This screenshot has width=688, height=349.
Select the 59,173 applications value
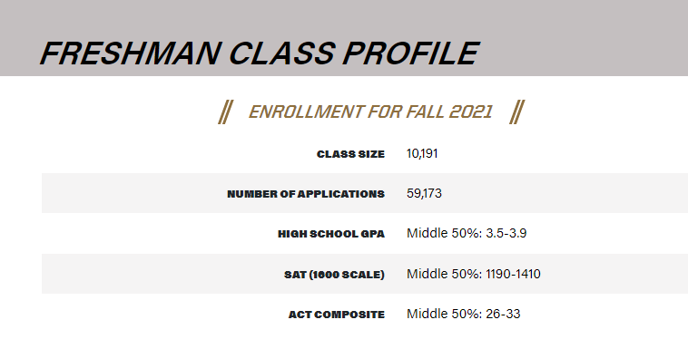pos(424,193)
